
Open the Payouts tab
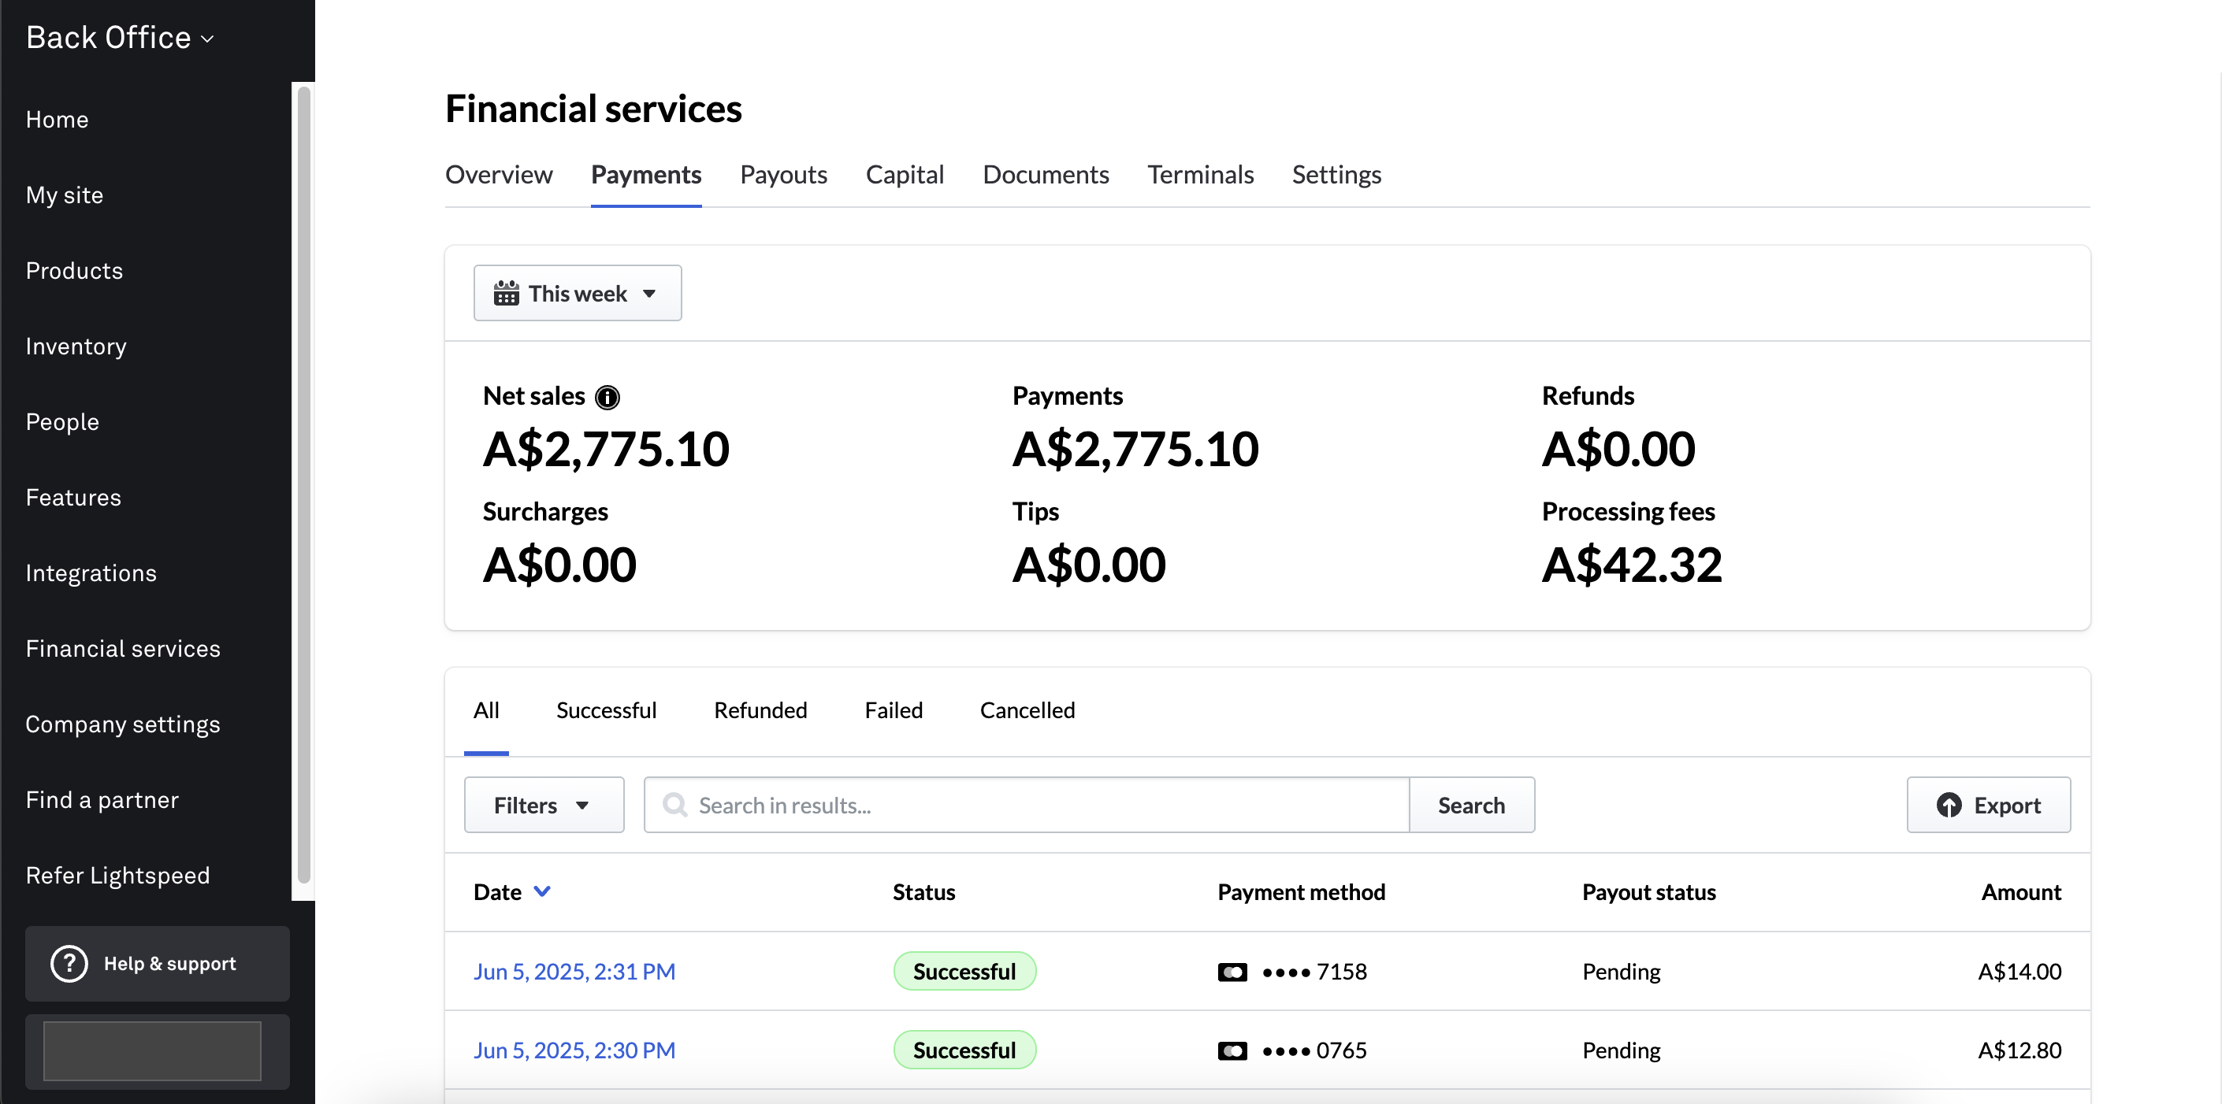(783, 175)
